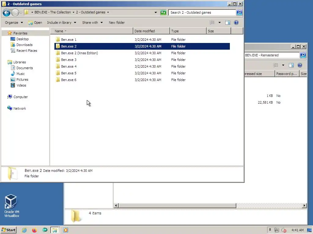The height and width of the screenshot is (234, 313).
Task: Click the network tray icon
Action: pos(276,230)
